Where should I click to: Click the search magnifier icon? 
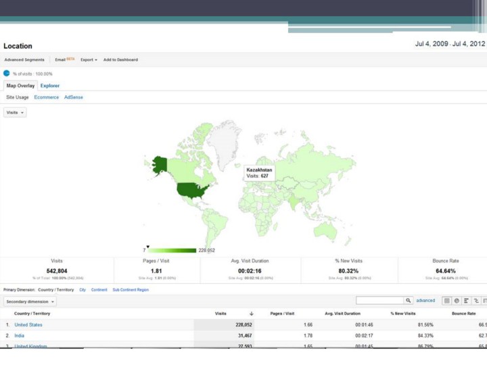click(x=409, y=301)
